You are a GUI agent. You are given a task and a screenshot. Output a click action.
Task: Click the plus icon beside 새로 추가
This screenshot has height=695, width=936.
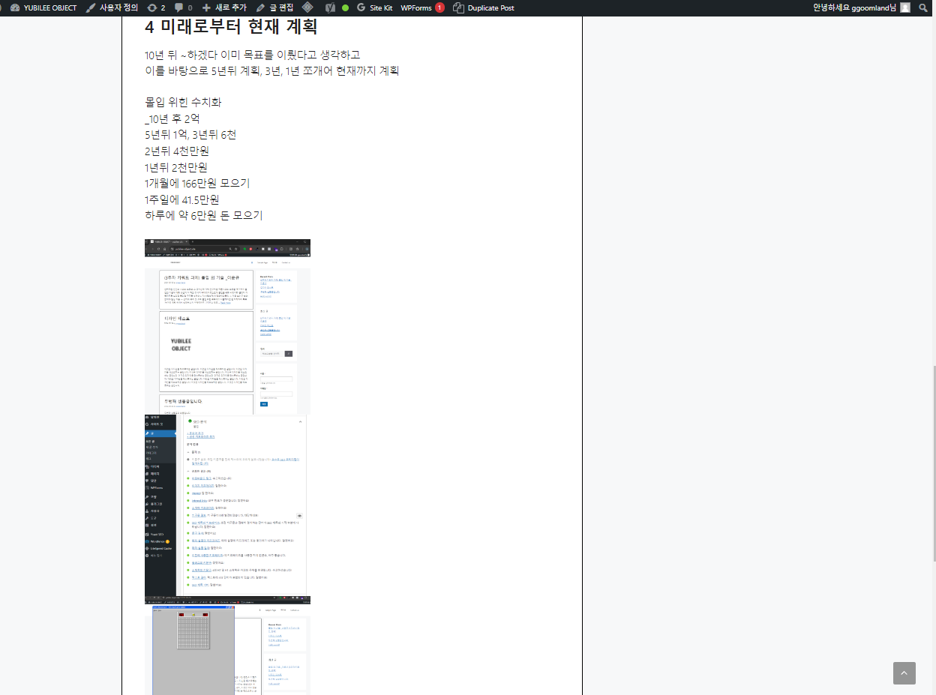206,7
